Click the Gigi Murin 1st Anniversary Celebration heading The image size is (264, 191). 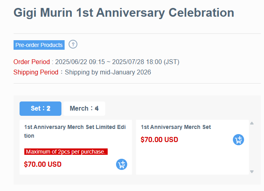coord(124,13)
